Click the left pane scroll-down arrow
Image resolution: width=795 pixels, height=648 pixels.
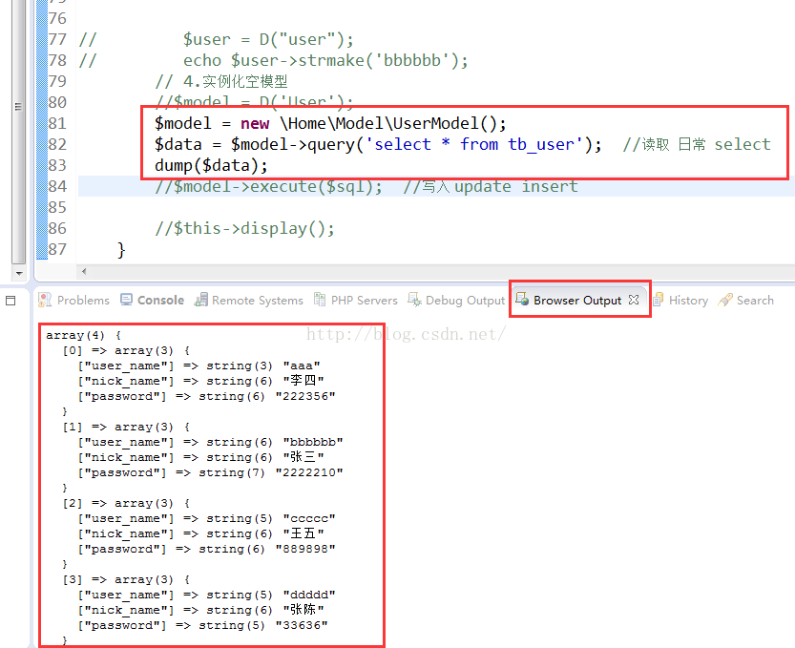[x=19, y=273]
